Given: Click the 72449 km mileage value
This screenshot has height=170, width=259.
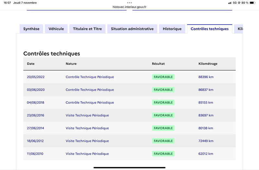Looking at the screenshot, I should click(206, 141).
